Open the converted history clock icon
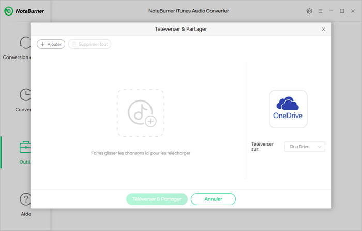The image size is (362, 231). click(25, 95)
